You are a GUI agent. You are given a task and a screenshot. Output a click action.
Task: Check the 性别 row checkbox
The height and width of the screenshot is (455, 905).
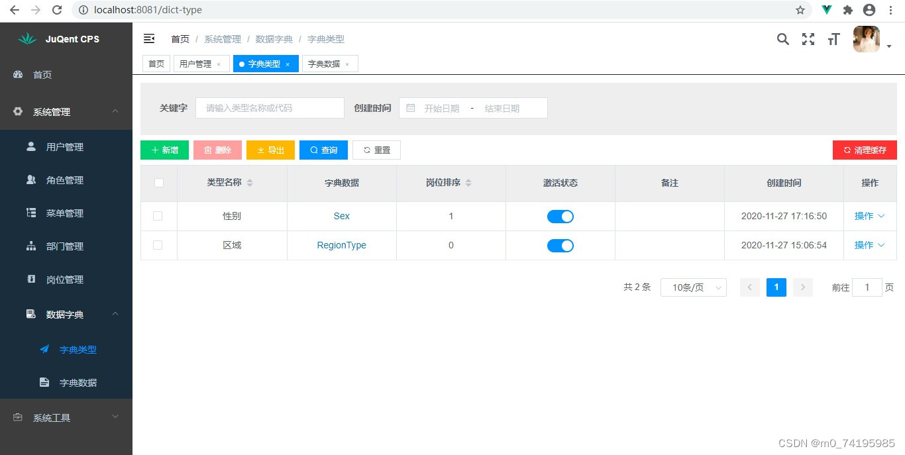(158, 216)
